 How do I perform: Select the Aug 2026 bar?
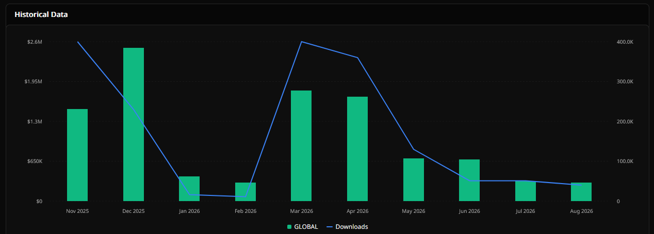581,192
